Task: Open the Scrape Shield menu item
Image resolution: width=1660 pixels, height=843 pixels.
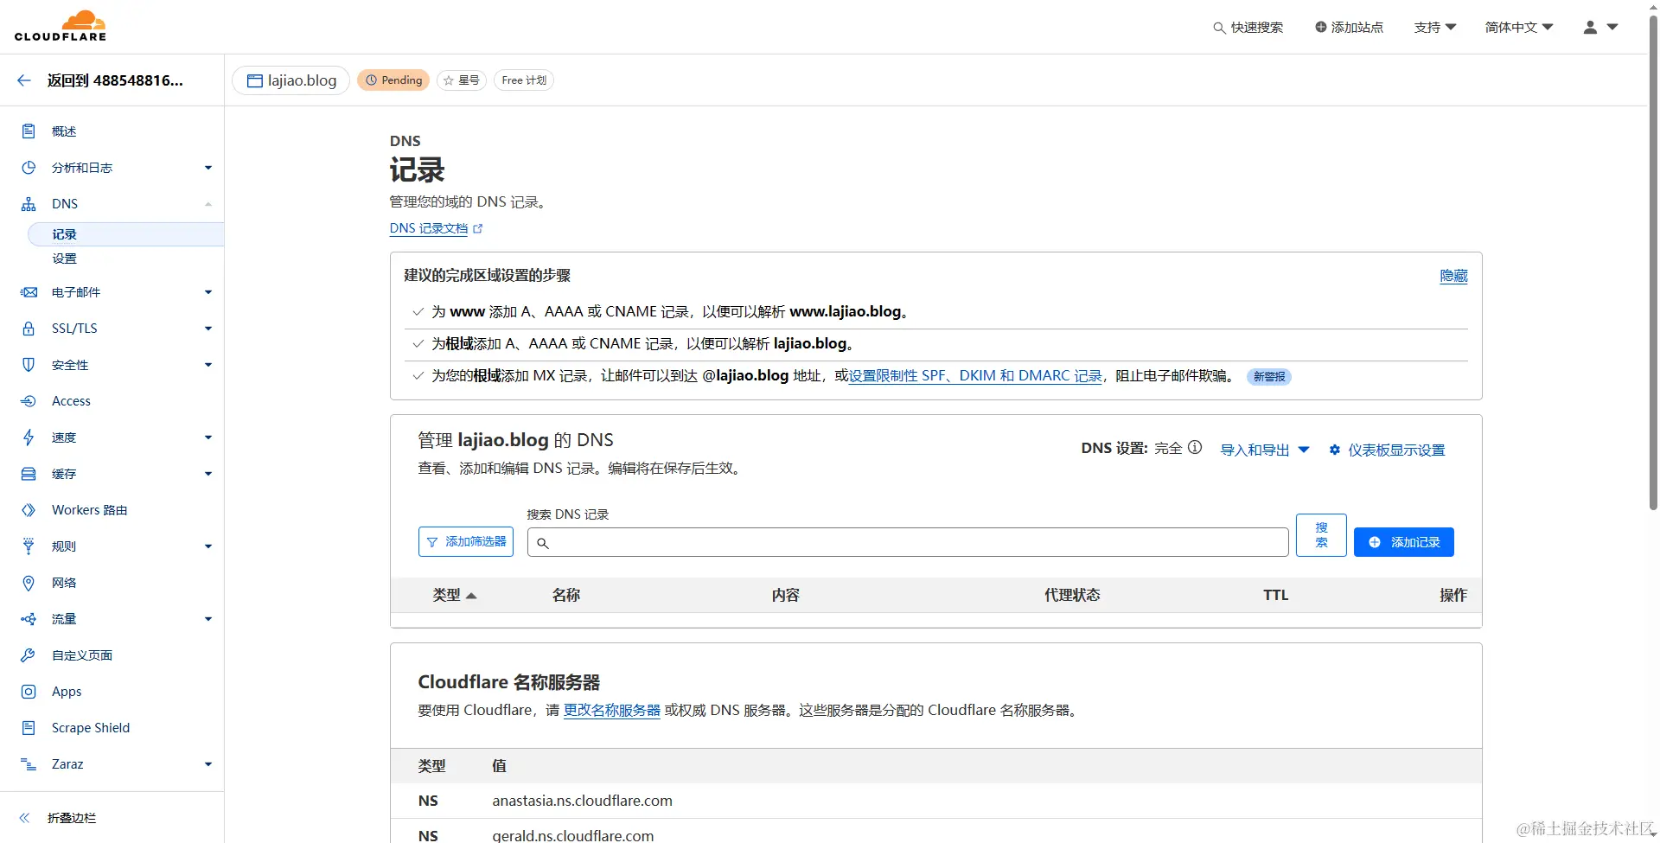Action: pos(91,728)
